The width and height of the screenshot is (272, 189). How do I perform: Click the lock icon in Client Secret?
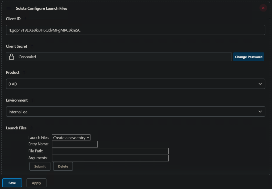tap(11, 57)
